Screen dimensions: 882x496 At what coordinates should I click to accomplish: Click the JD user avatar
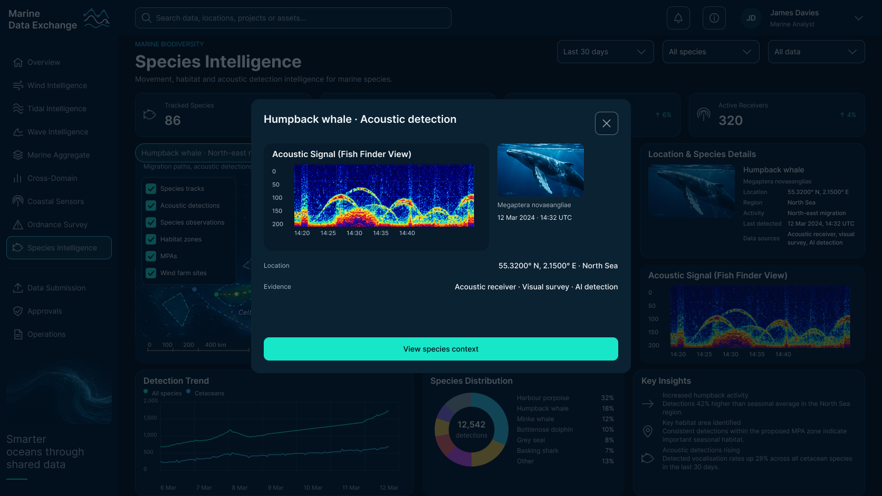coord(751,18)
